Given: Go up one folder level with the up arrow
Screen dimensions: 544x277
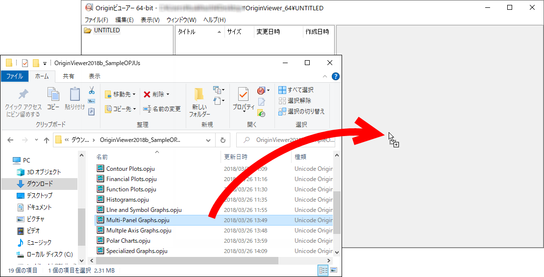Looking at the screenshot, I should click(x=47, y=140).
